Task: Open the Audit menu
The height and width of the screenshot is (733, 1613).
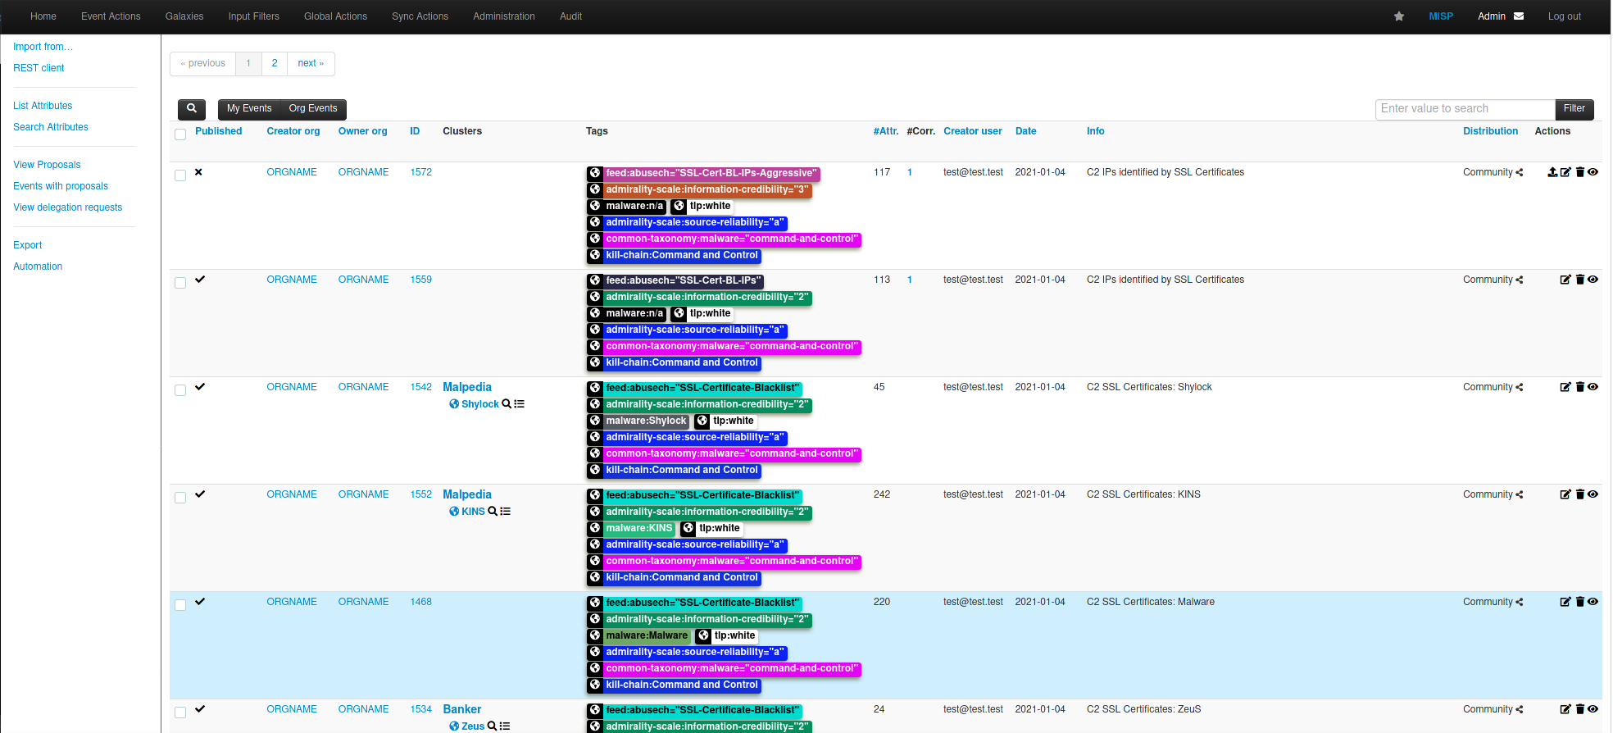Action: coord(570,16)
